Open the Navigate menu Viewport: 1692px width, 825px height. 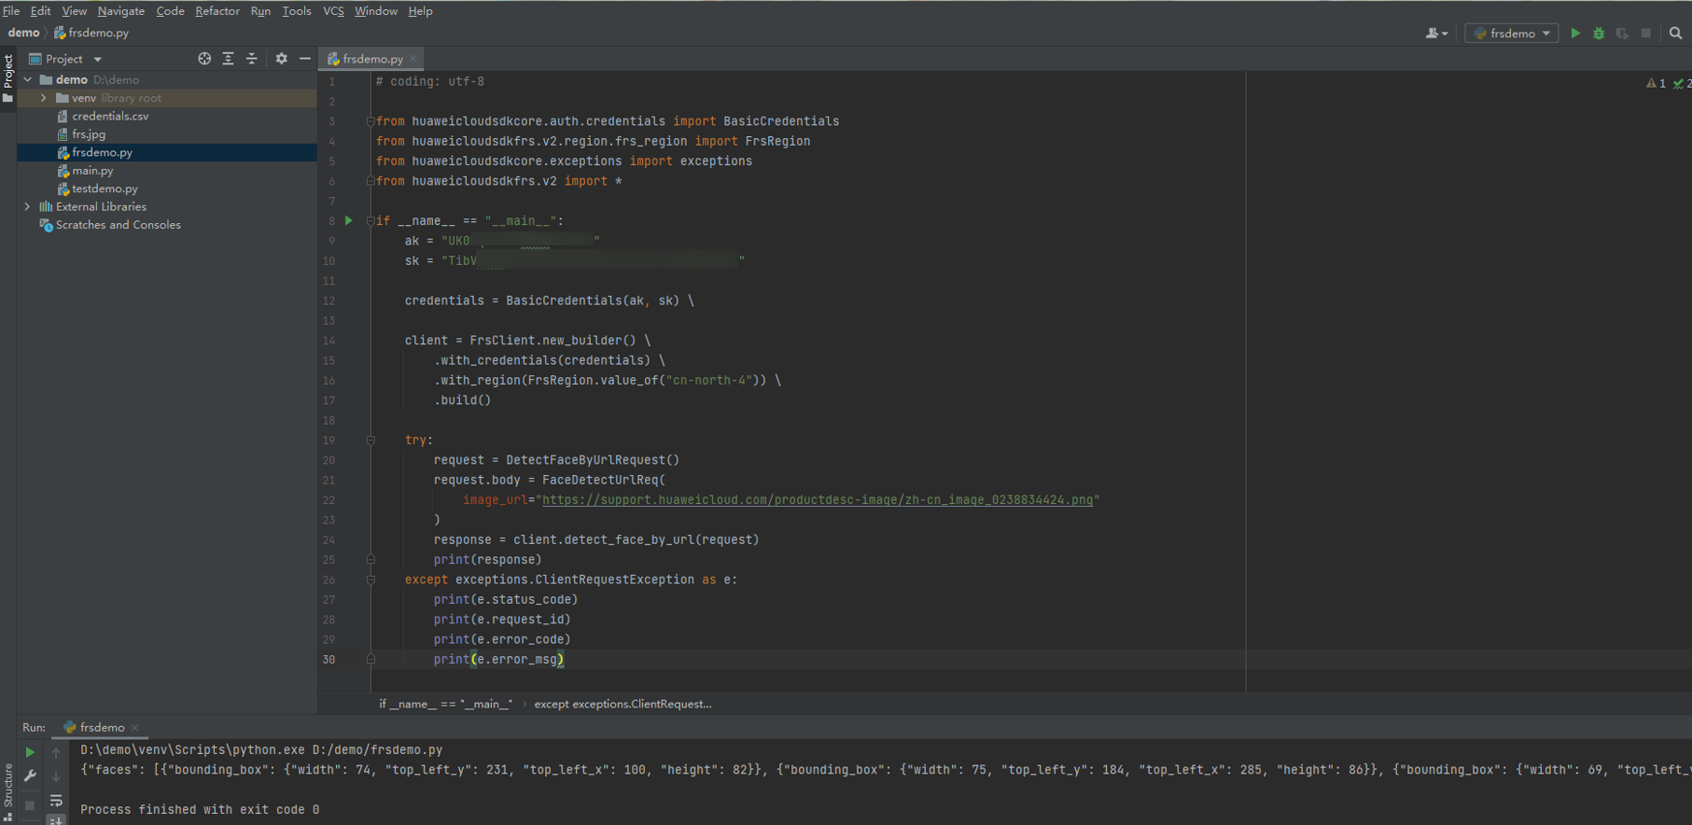tap(121, 11)
